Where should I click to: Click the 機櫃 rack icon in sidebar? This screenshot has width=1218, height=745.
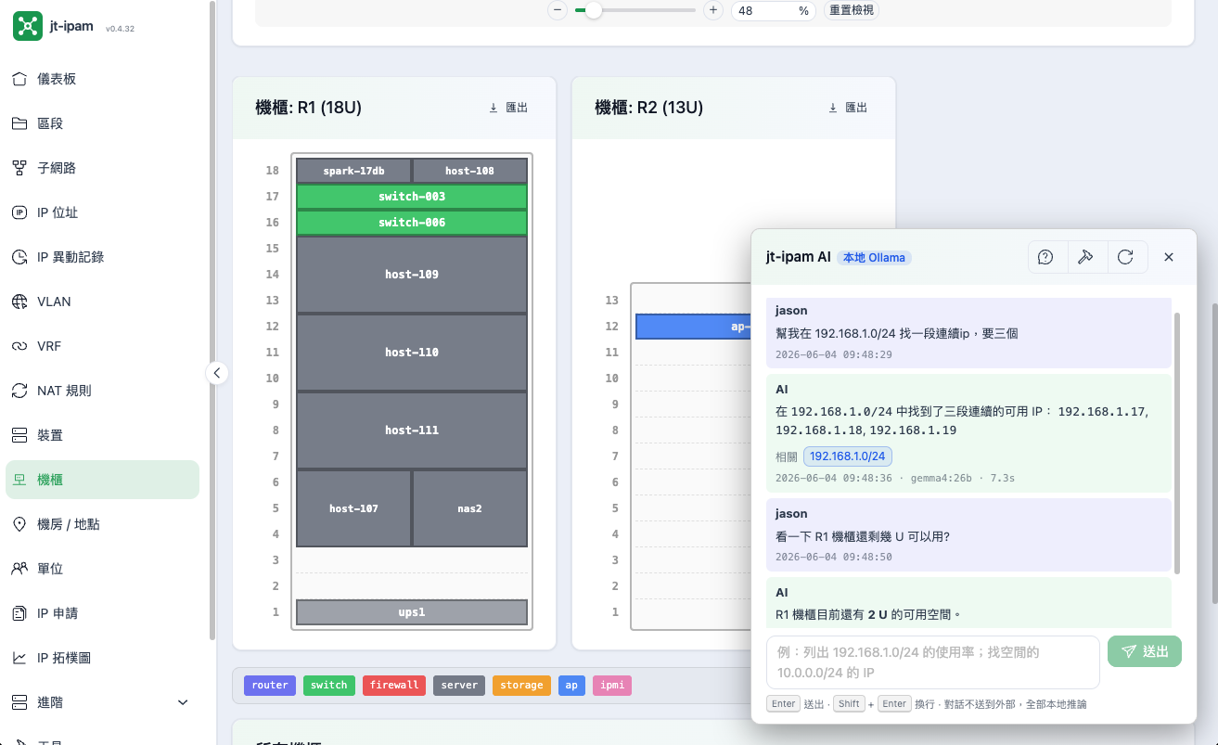coord(19,480)
